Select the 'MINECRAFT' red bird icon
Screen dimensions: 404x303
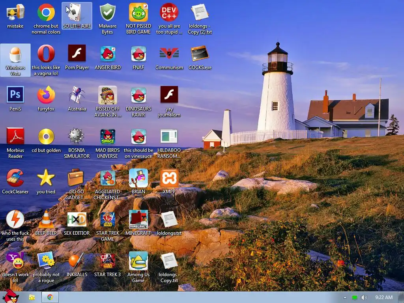click(138, 223)
